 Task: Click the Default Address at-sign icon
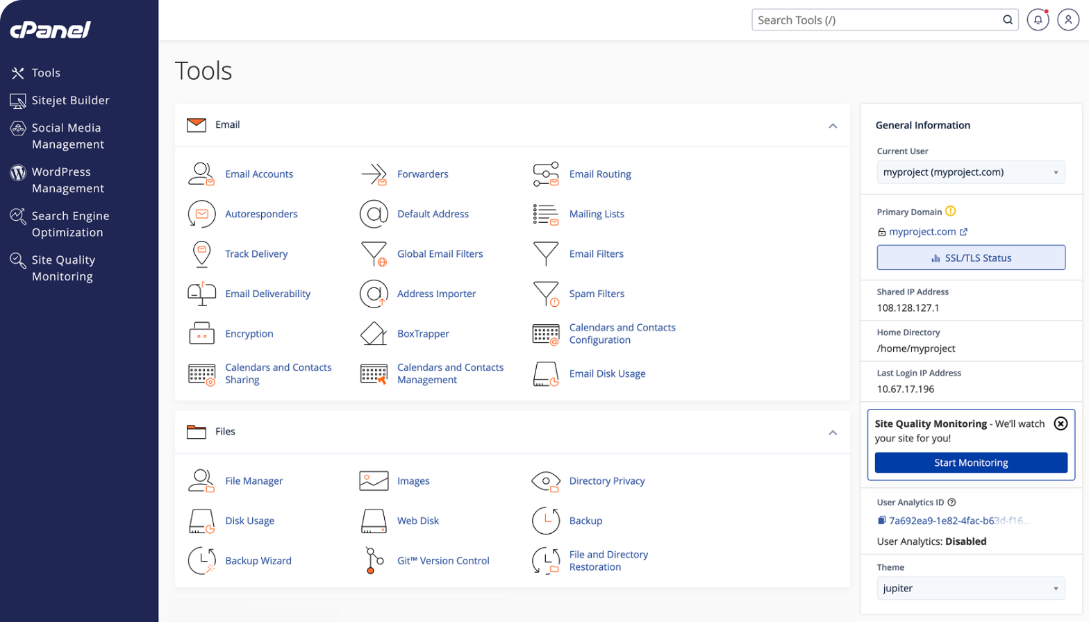[x=374, y=214]
